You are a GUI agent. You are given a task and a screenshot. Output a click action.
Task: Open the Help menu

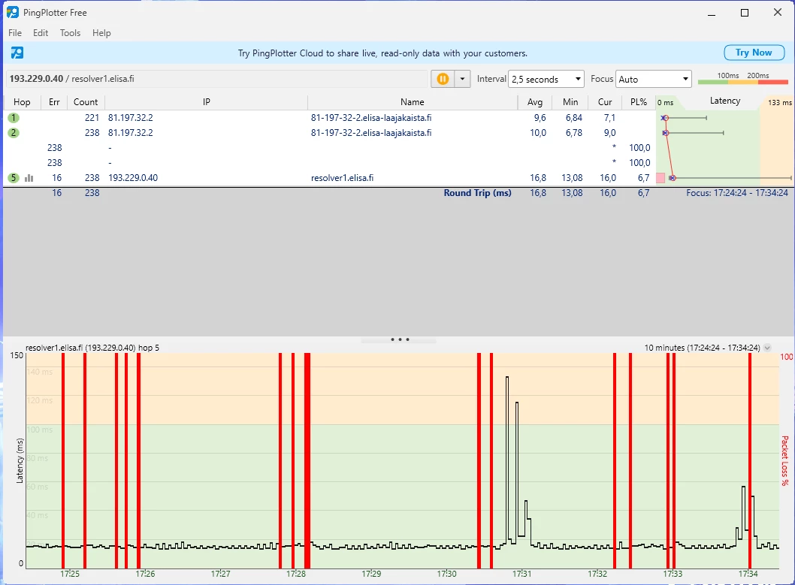[x=101, y=33]
